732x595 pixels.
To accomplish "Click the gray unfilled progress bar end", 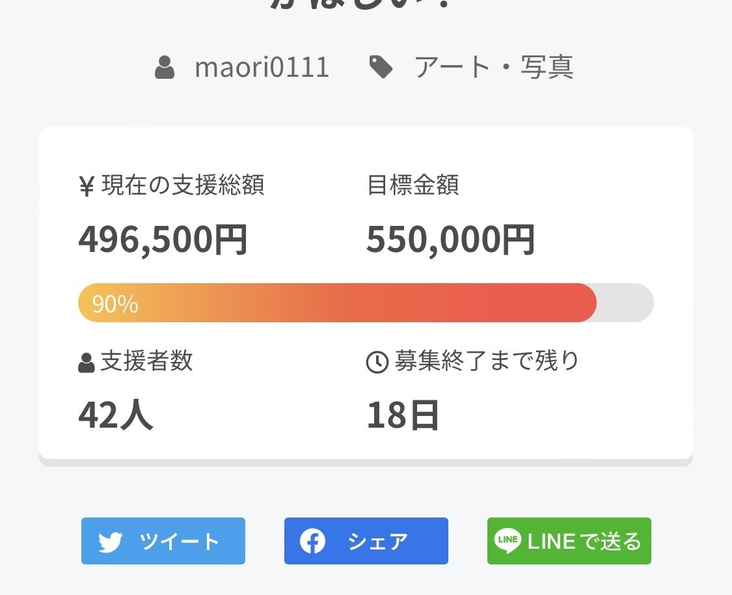I will pos(625,303).
